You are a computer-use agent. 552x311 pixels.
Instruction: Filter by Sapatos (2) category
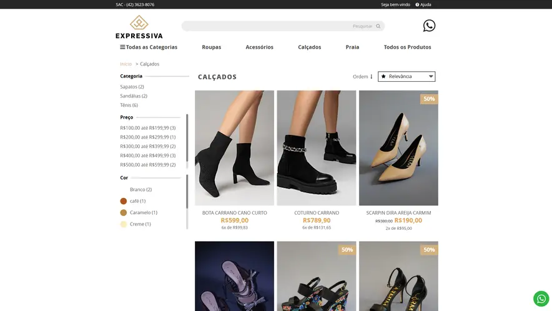(x=132, y=87)
